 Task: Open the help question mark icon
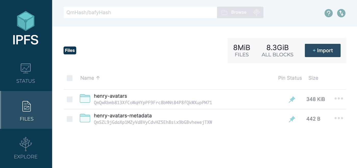tap(328, 13)
